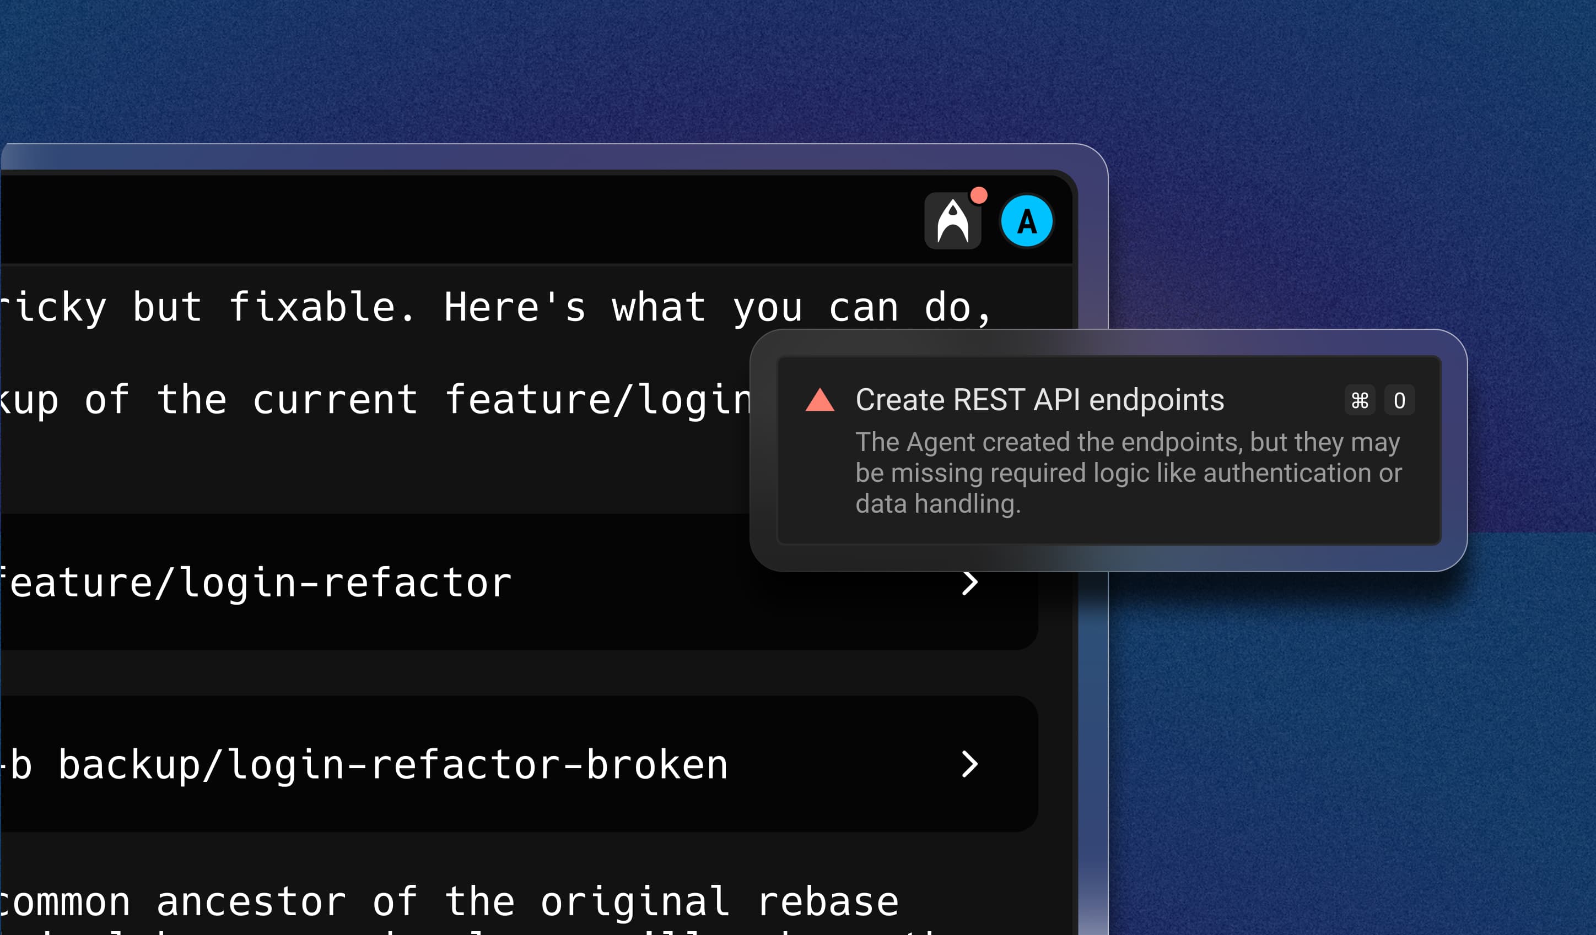Click the ⌘ command key badge
1596x935 pixels.
click(1359, 400)
